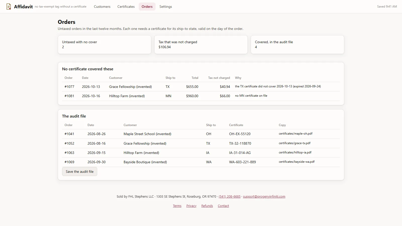Image resolution: width=402 pixels, height=226 pixels.
Task: Open the Privacy footer link
Action: 191,206
